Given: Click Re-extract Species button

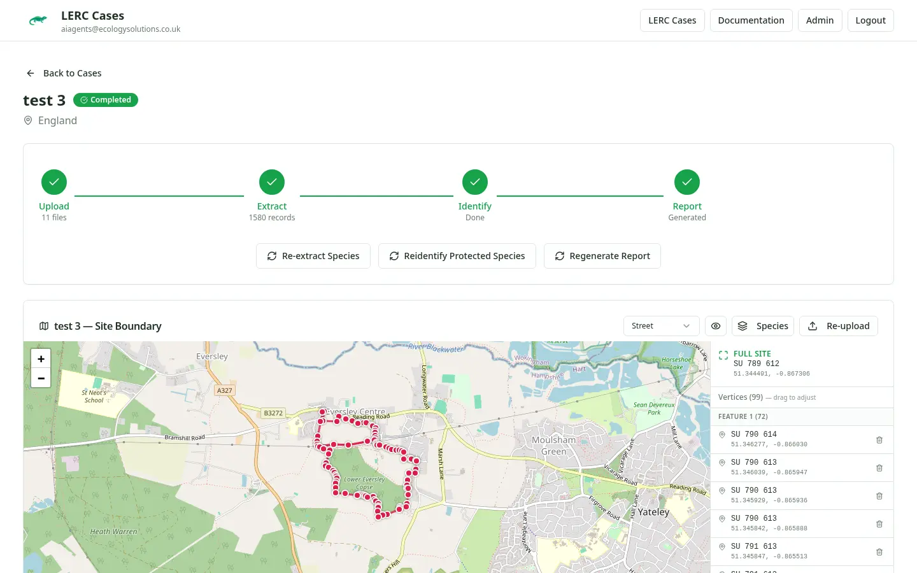Looking at the screenshot, I should (x=313, y=256).
